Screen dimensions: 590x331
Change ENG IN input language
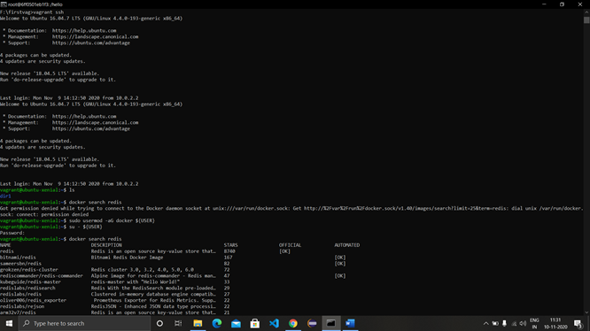coord(534,323)
